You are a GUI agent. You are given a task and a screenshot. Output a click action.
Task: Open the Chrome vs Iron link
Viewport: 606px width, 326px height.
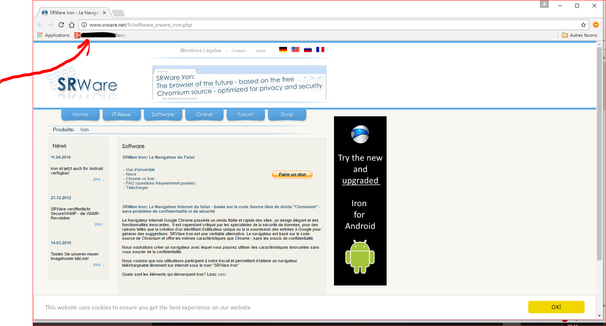[140, 179]
